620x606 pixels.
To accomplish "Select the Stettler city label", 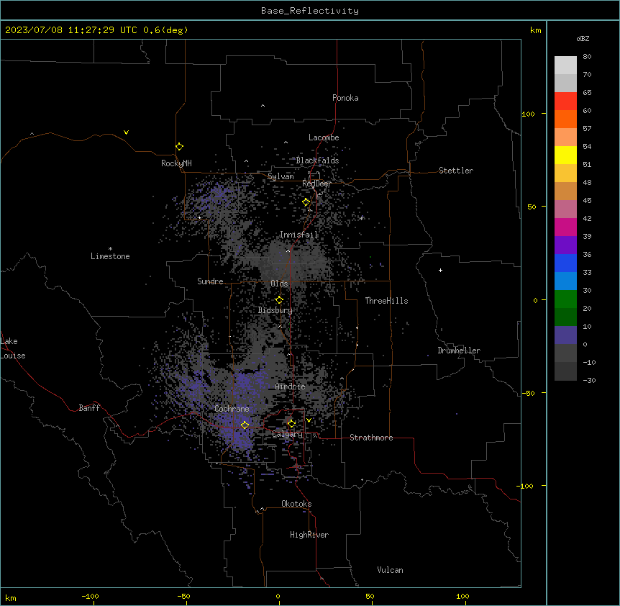I will 456,171.
